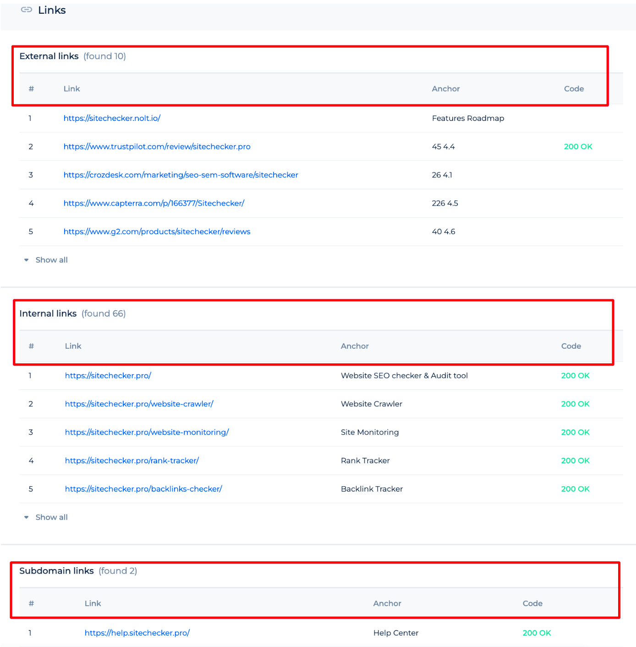636x647 pixels.
Task: Click the 226 4.5 anchor text
Action: (445, 203)
